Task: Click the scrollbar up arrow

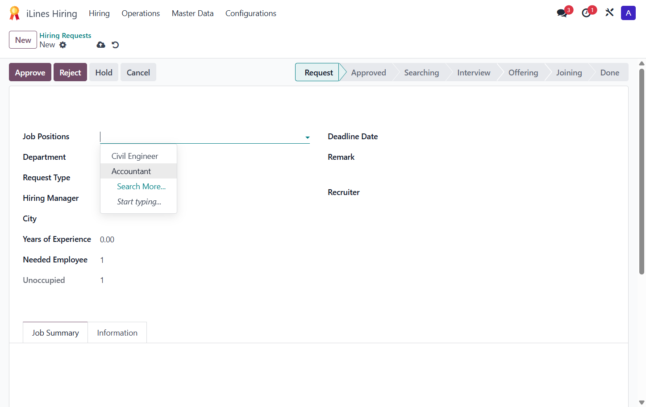Action: (x=642, y=63)
